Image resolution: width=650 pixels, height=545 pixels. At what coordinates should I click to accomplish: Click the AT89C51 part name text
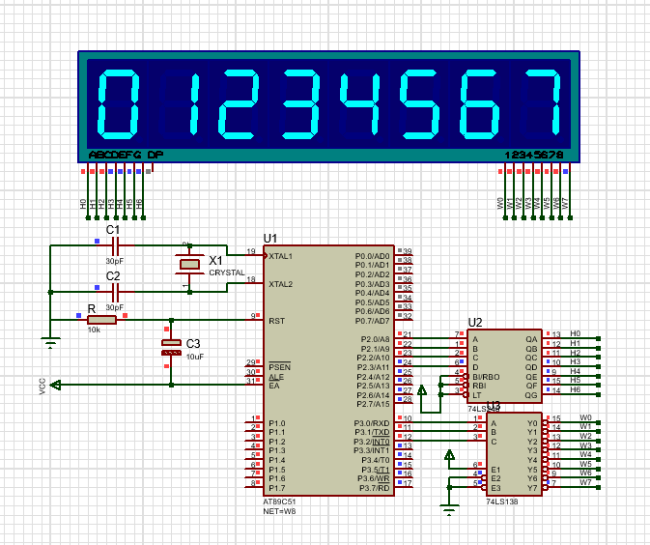(x=279, y=502)
